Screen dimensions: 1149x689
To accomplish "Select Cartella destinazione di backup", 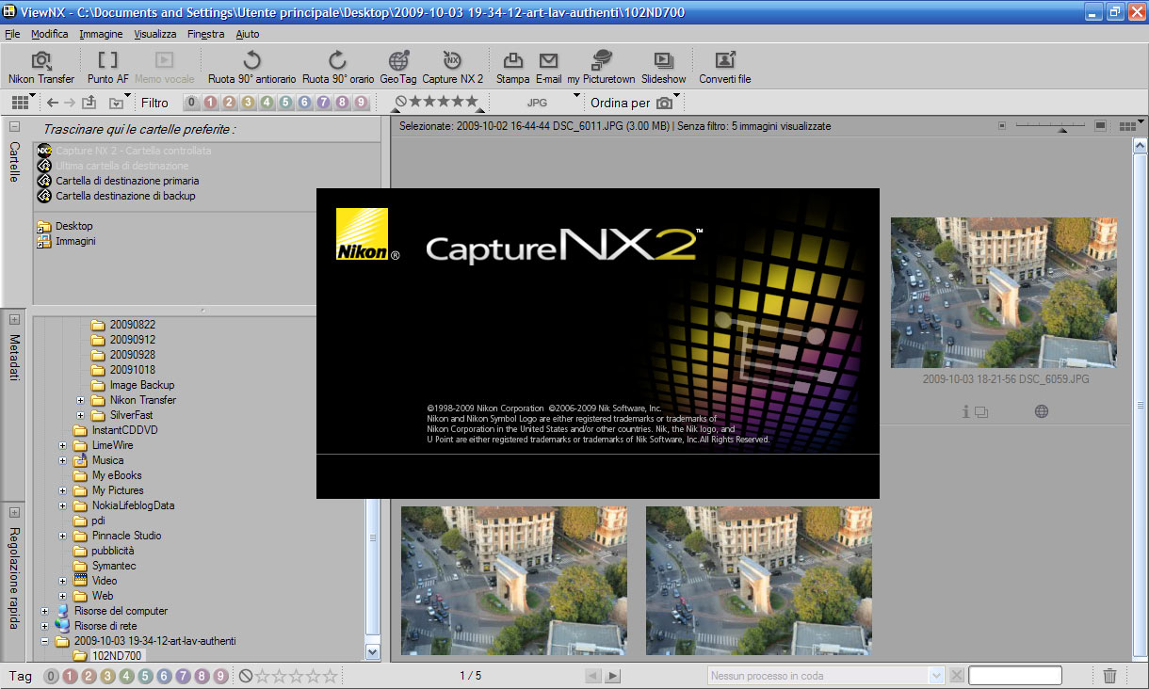I will click(x=125, y=196).
